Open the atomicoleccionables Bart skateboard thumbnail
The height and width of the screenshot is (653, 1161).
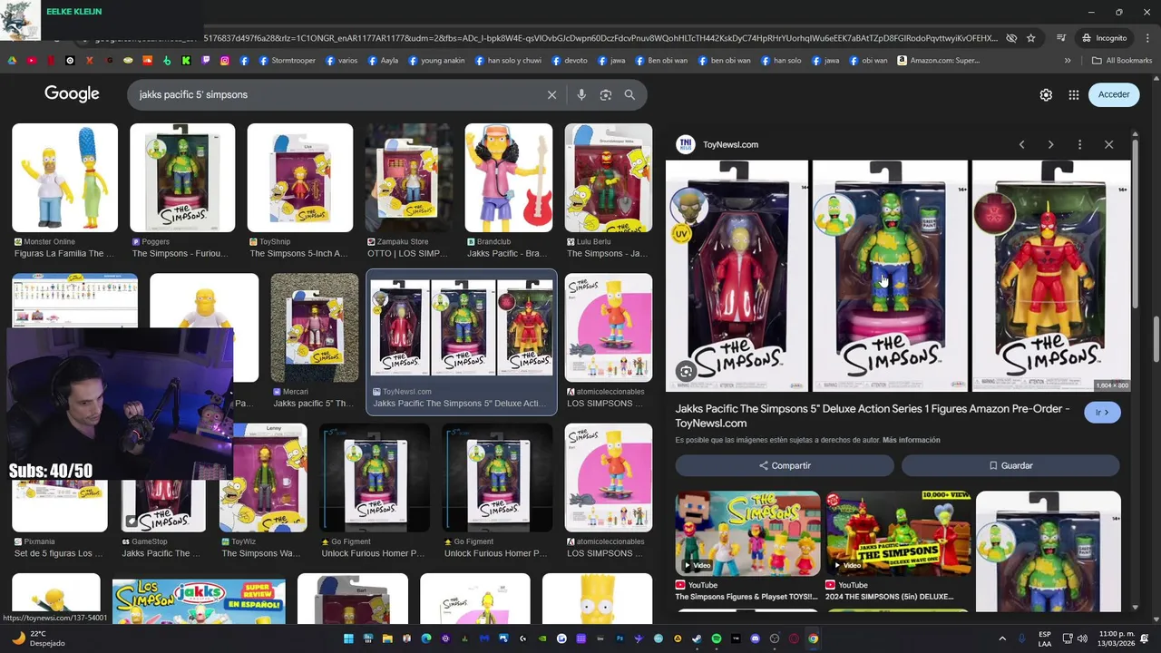(x=609, y=328)
